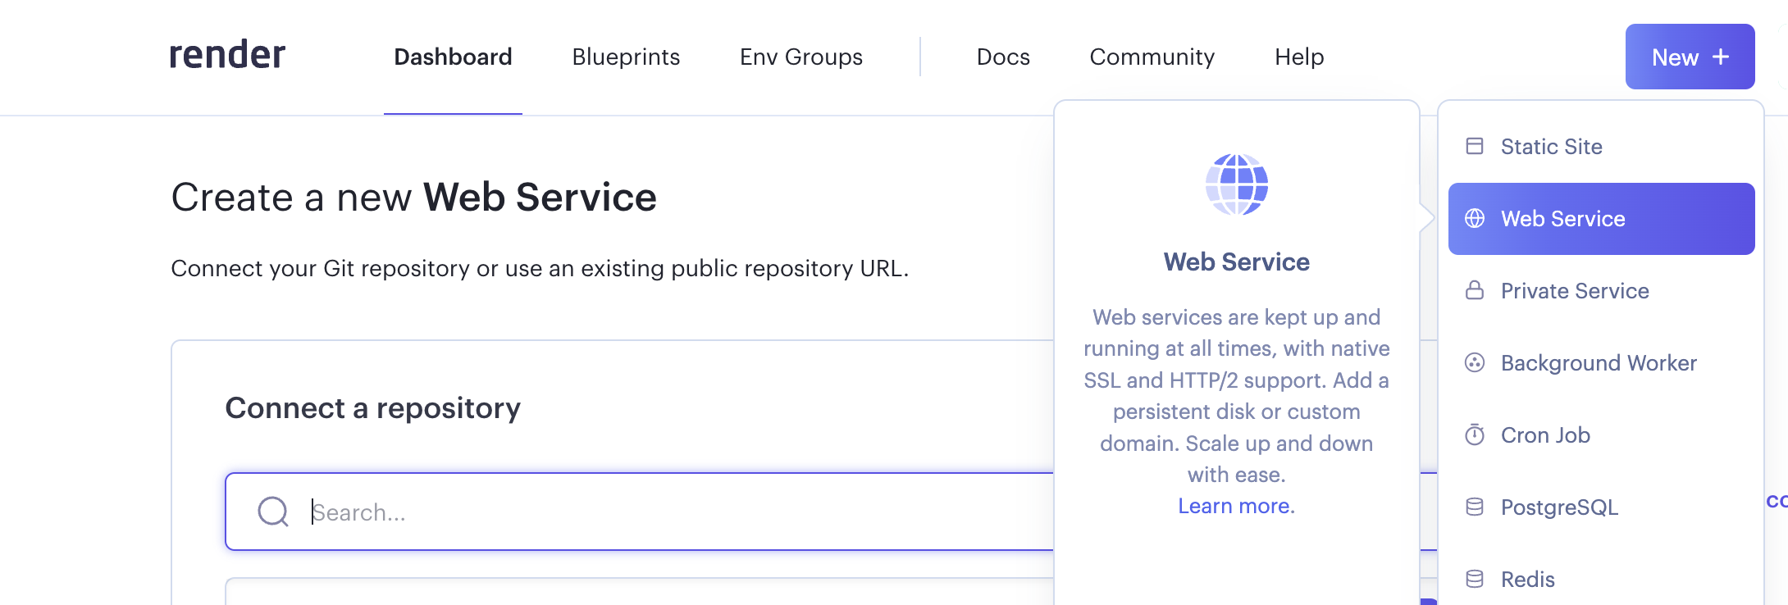Click the Redis database icon
The image size is (1788, 605).
1475,580
